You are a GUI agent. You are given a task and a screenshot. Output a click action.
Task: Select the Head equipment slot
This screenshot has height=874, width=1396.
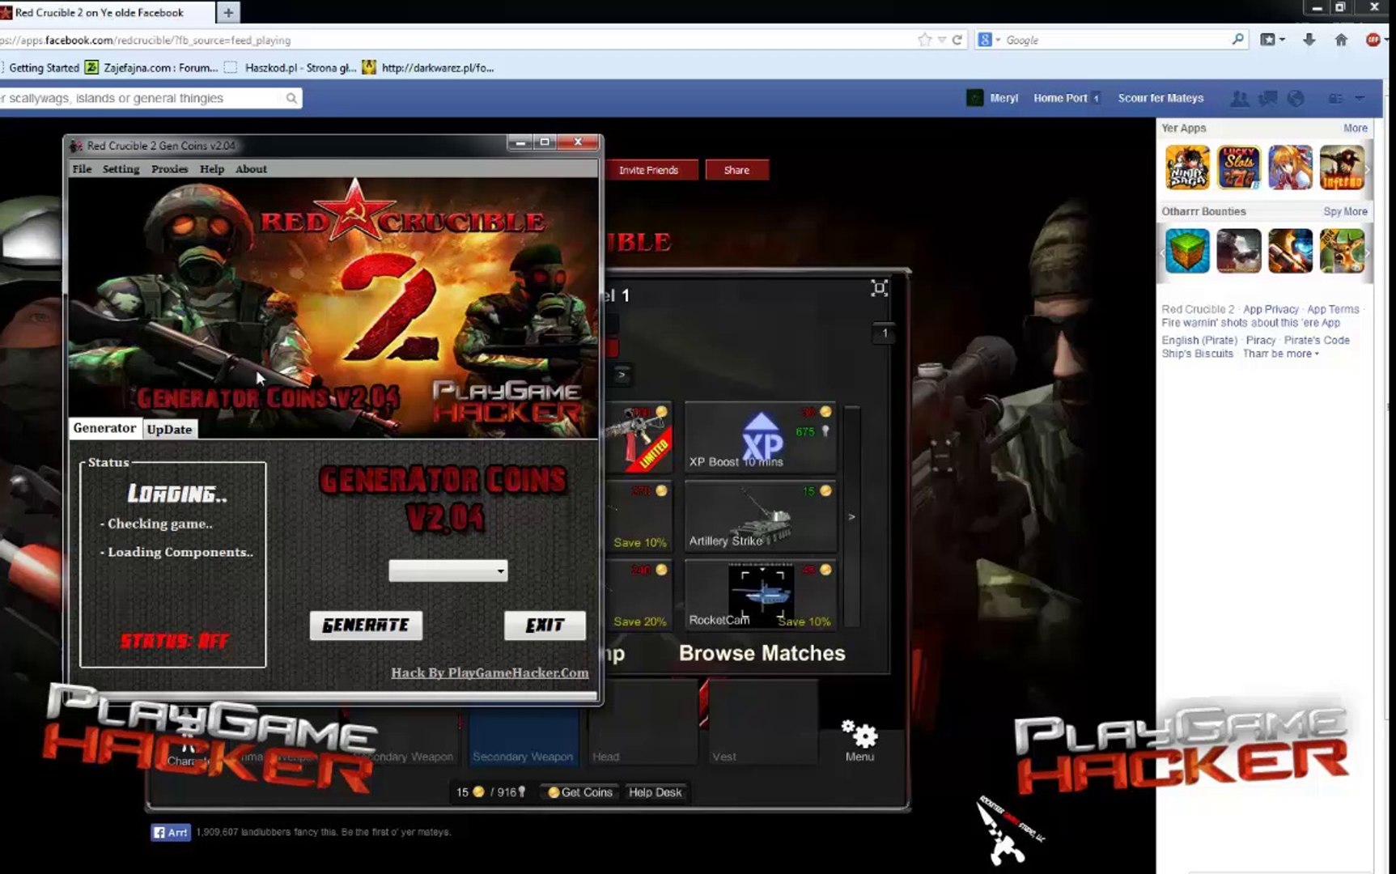click(x=643, y=723)
